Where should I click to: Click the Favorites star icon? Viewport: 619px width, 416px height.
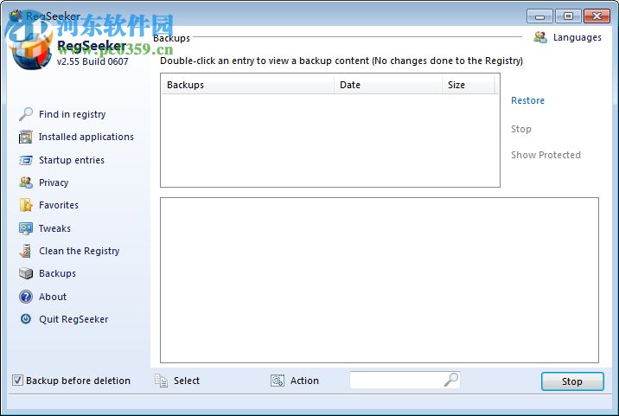pos(26,205)
